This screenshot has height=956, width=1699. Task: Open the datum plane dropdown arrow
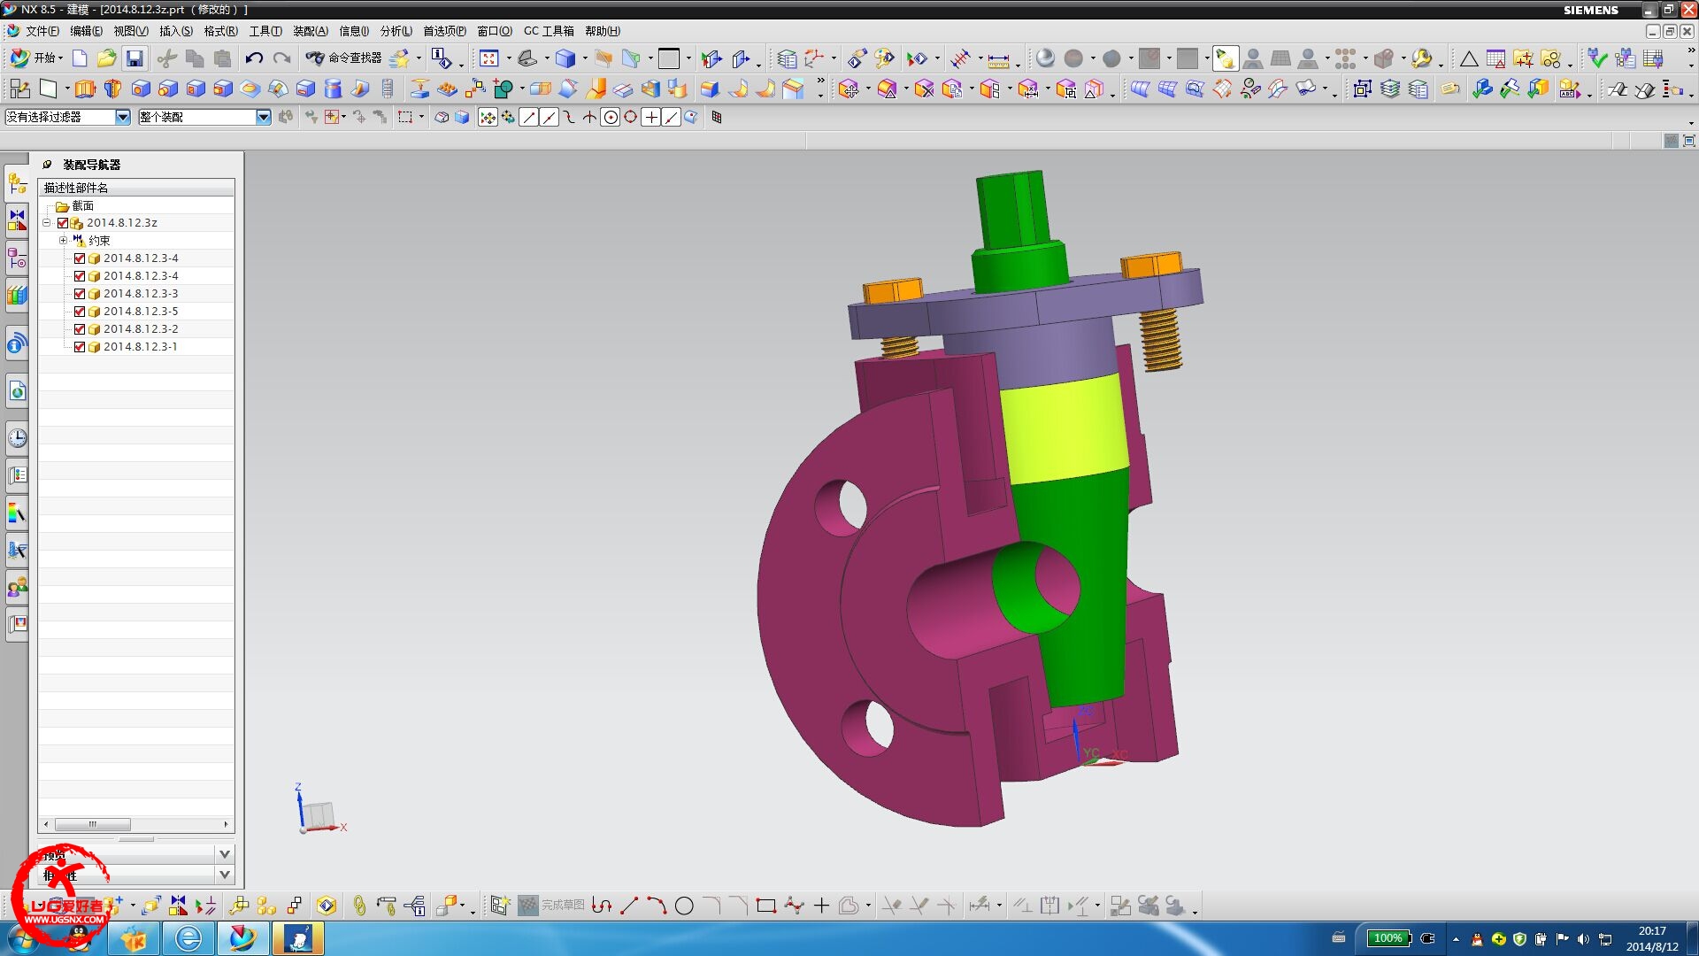66,89
